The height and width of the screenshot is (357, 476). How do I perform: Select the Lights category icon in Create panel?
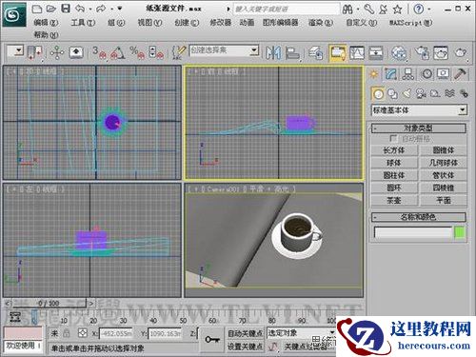(x=407, y=93)
